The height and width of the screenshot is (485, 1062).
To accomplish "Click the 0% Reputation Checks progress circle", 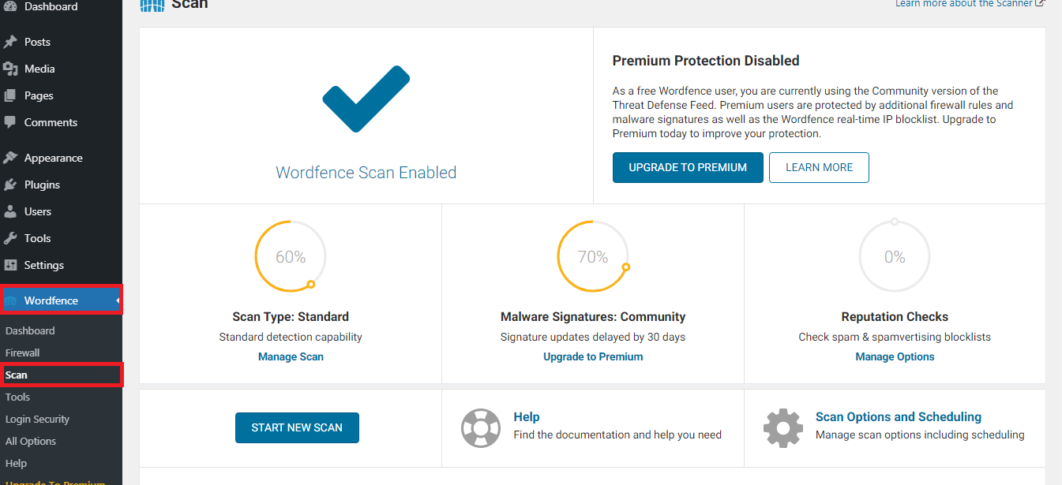I will coord(895,256).
